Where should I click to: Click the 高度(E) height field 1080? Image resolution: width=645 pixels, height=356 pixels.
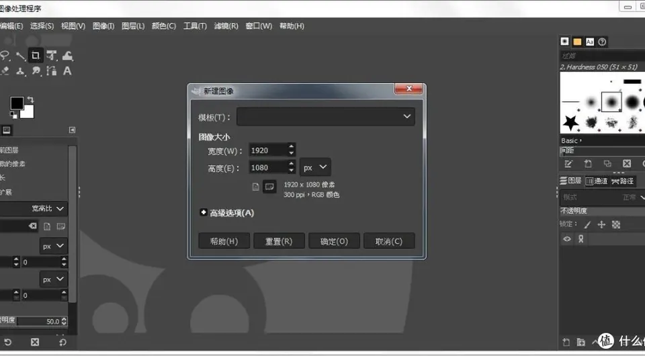click(x=268, y=167)
